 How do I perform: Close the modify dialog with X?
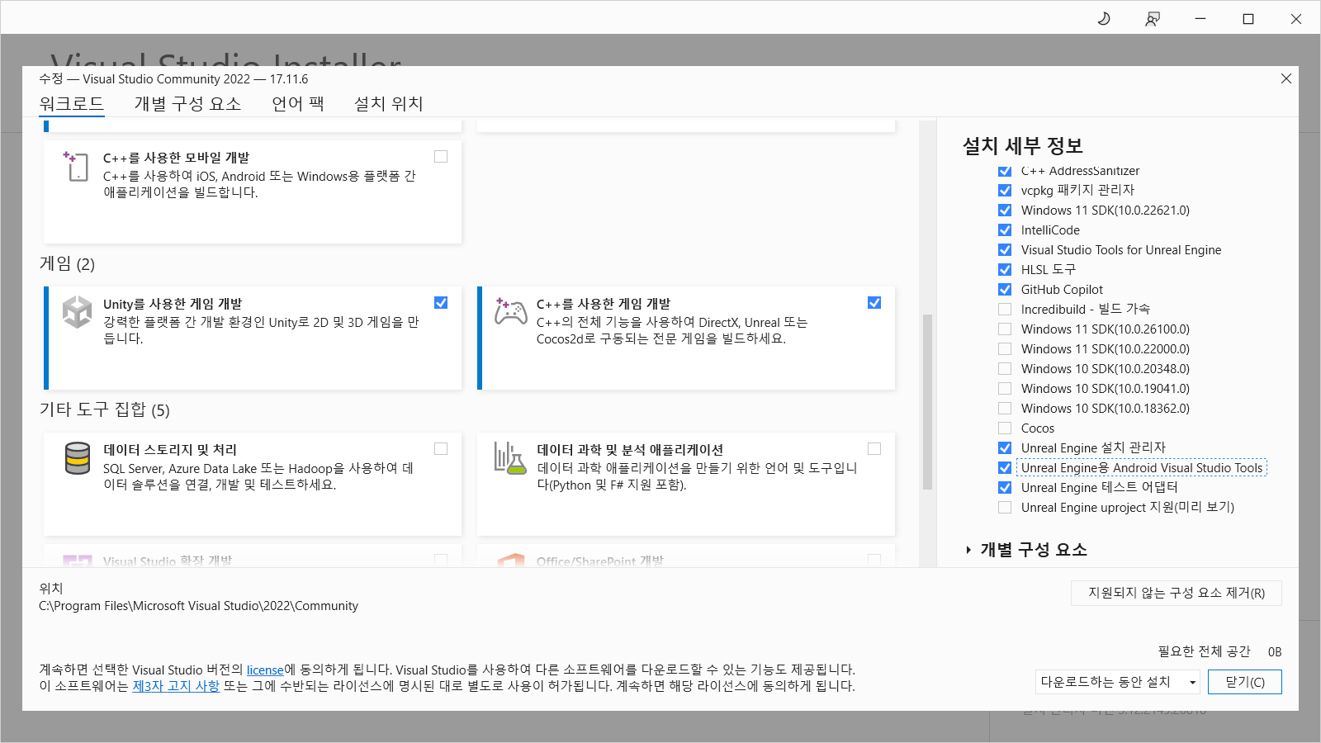coord(1286,78)
